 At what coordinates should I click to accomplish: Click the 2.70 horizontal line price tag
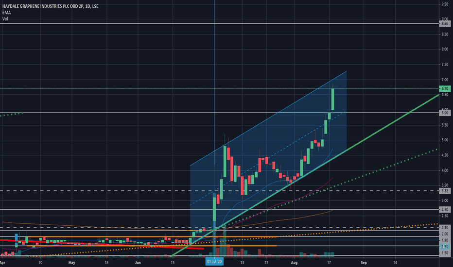click(445, 209)
